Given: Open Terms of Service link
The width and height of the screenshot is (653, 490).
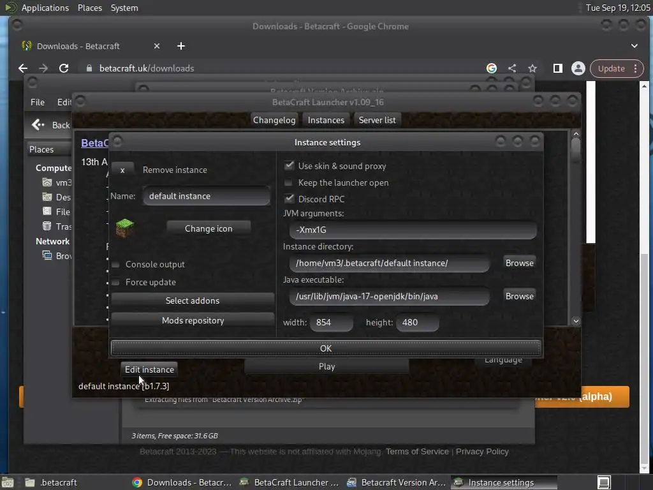Looking at the screenshot, I should [x=417, y=452].
